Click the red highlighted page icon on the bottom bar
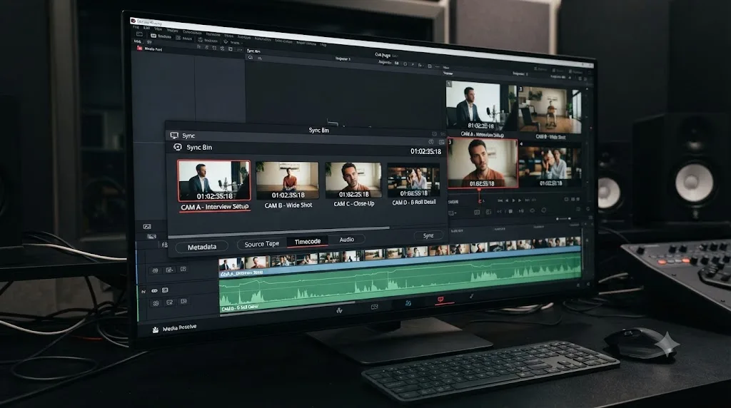 (440, 300)
